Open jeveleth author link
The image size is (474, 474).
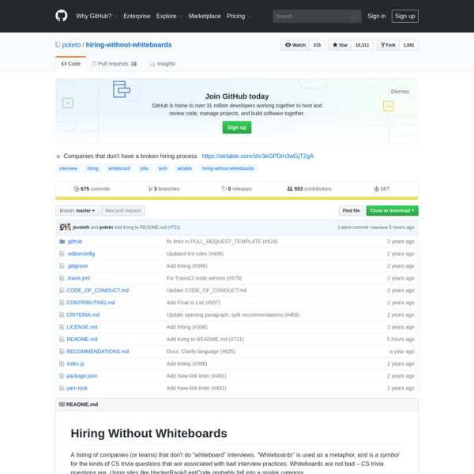pos(81,228)
